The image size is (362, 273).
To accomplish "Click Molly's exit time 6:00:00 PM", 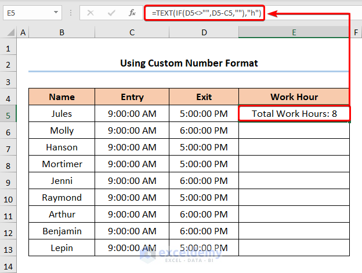I will click(x=204, y=130).
